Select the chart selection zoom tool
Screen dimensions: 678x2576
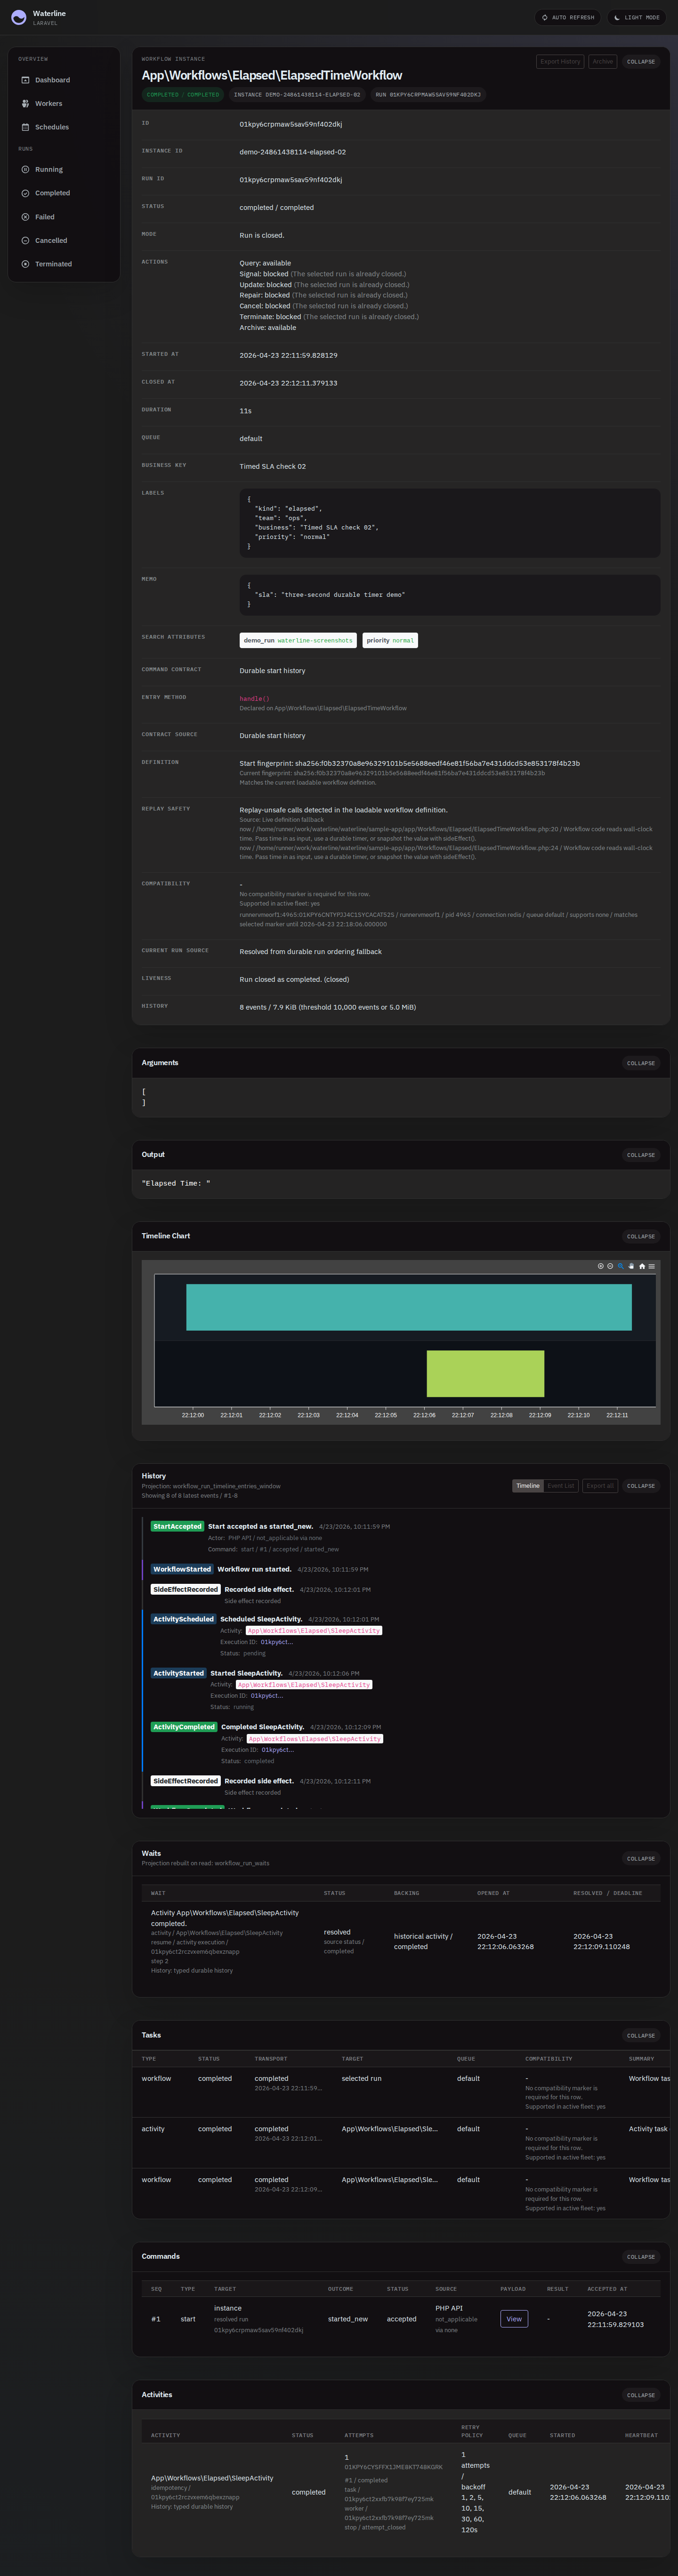coord(620,1266)
